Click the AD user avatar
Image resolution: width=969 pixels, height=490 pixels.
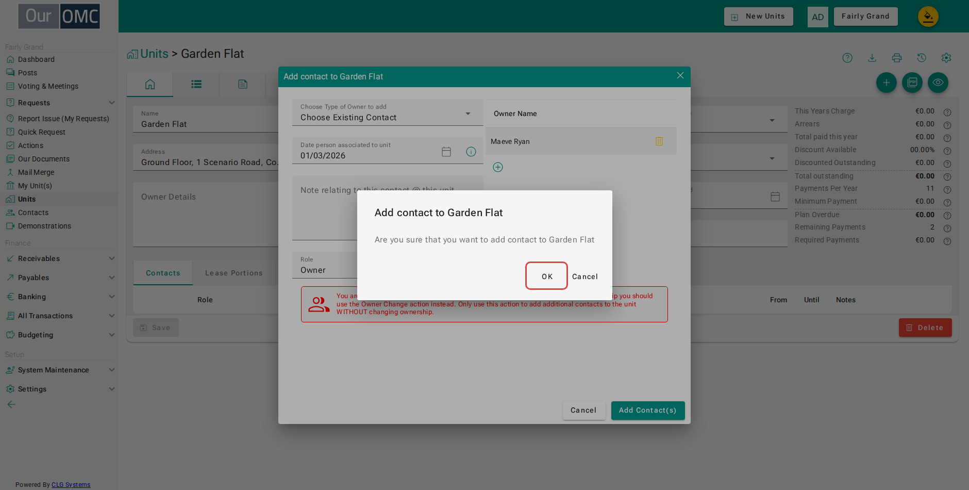point(817,17)
